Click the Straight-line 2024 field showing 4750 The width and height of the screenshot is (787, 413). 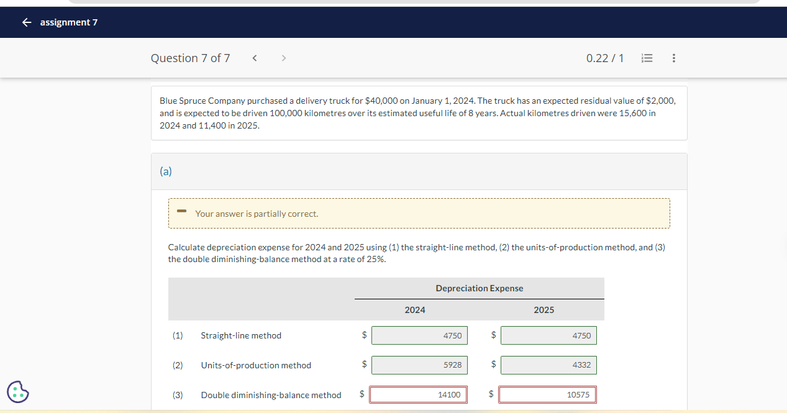[420, 335]
